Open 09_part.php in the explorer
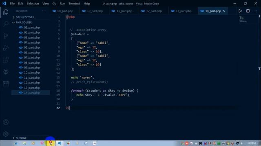 click(32, 68)
